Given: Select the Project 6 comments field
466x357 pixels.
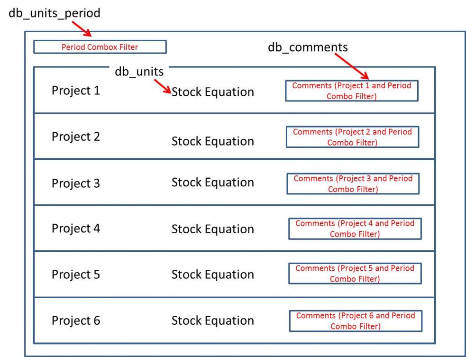Looking at the screenshot, I should [x=355, y=320].
